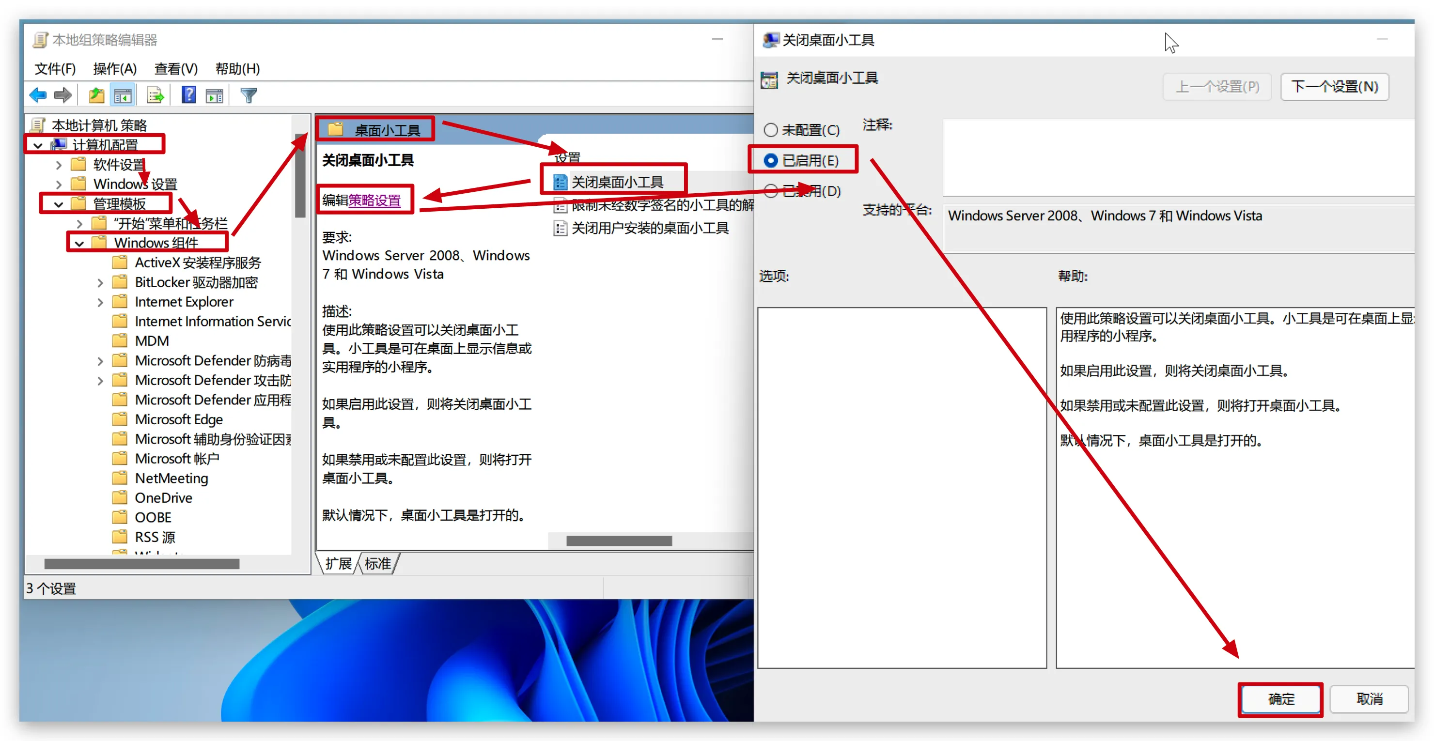Screen dimensions: 1434x741
Task: Select the 未配置(C) radio button
Action: point(770,130)
